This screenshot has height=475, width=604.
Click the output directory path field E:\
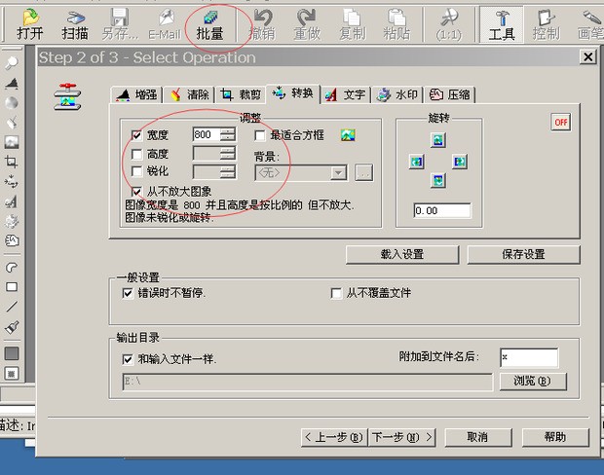pos(308,382)
